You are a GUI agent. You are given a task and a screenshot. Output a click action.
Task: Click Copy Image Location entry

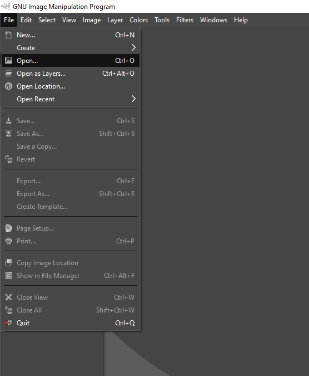point(71,263)
